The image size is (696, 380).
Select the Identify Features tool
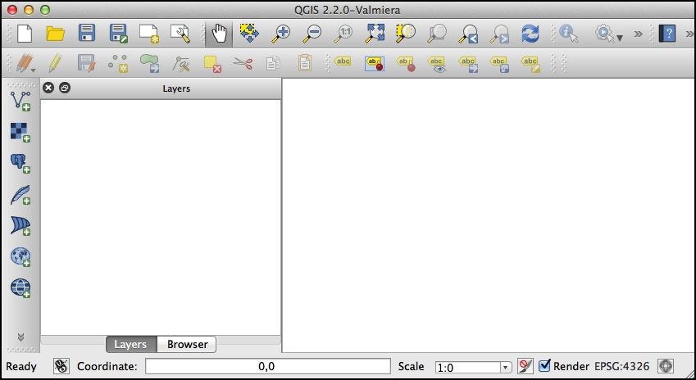coord(569,34)
